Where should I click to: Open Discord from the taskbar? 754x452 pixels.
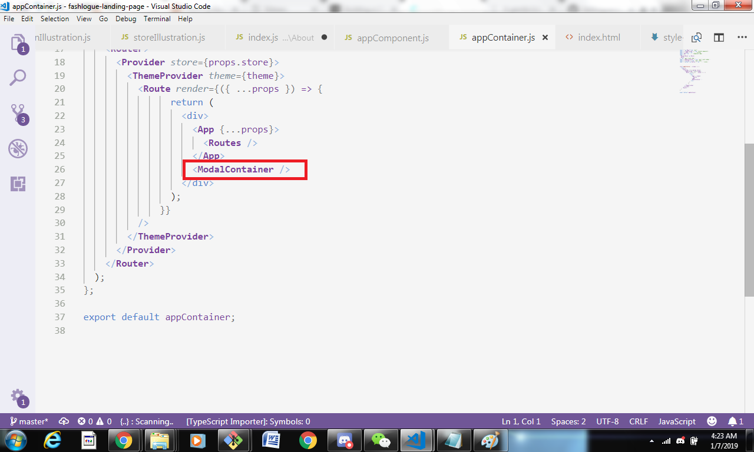(345, 440)
